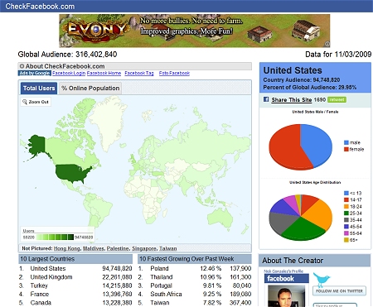Click the Follow Me On Twitter button
373x307 pixels.
pyautogui.click(x=339, y=291)
